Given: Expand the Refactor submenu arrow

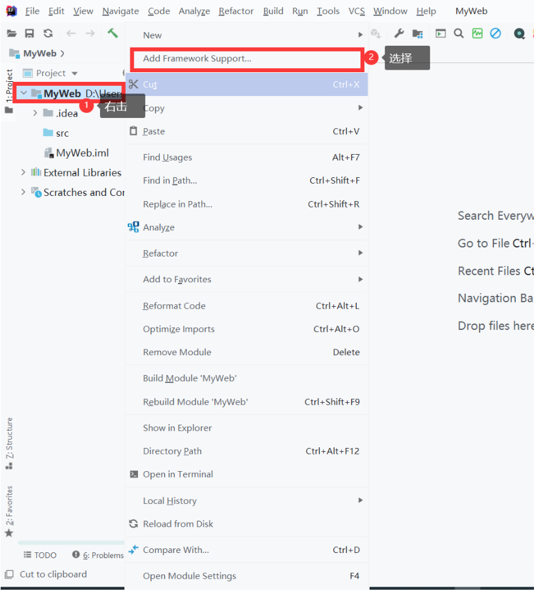Looking at the screenshot, I should pyautogui.click(x=360, y=253).
